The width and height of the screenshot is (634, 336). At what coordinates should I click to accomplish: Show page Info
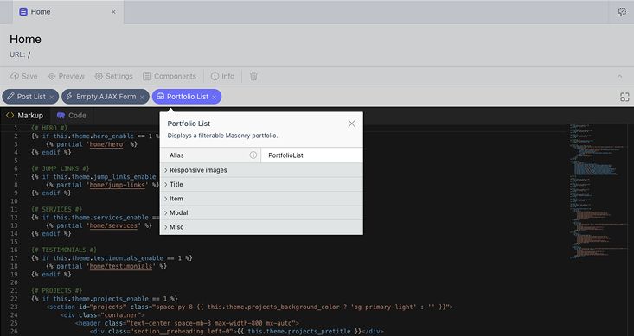(222, 76)
